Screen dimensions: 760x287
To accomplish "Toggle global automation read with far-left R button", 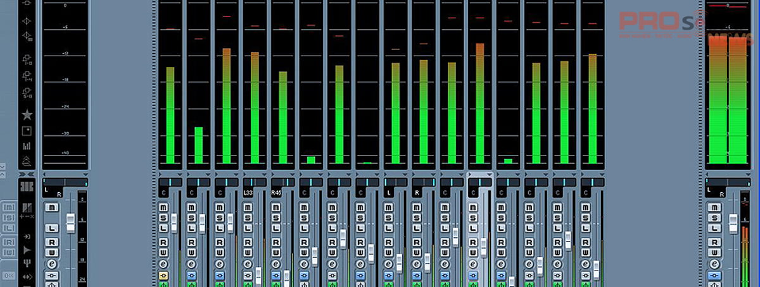I will coord(9,242).
